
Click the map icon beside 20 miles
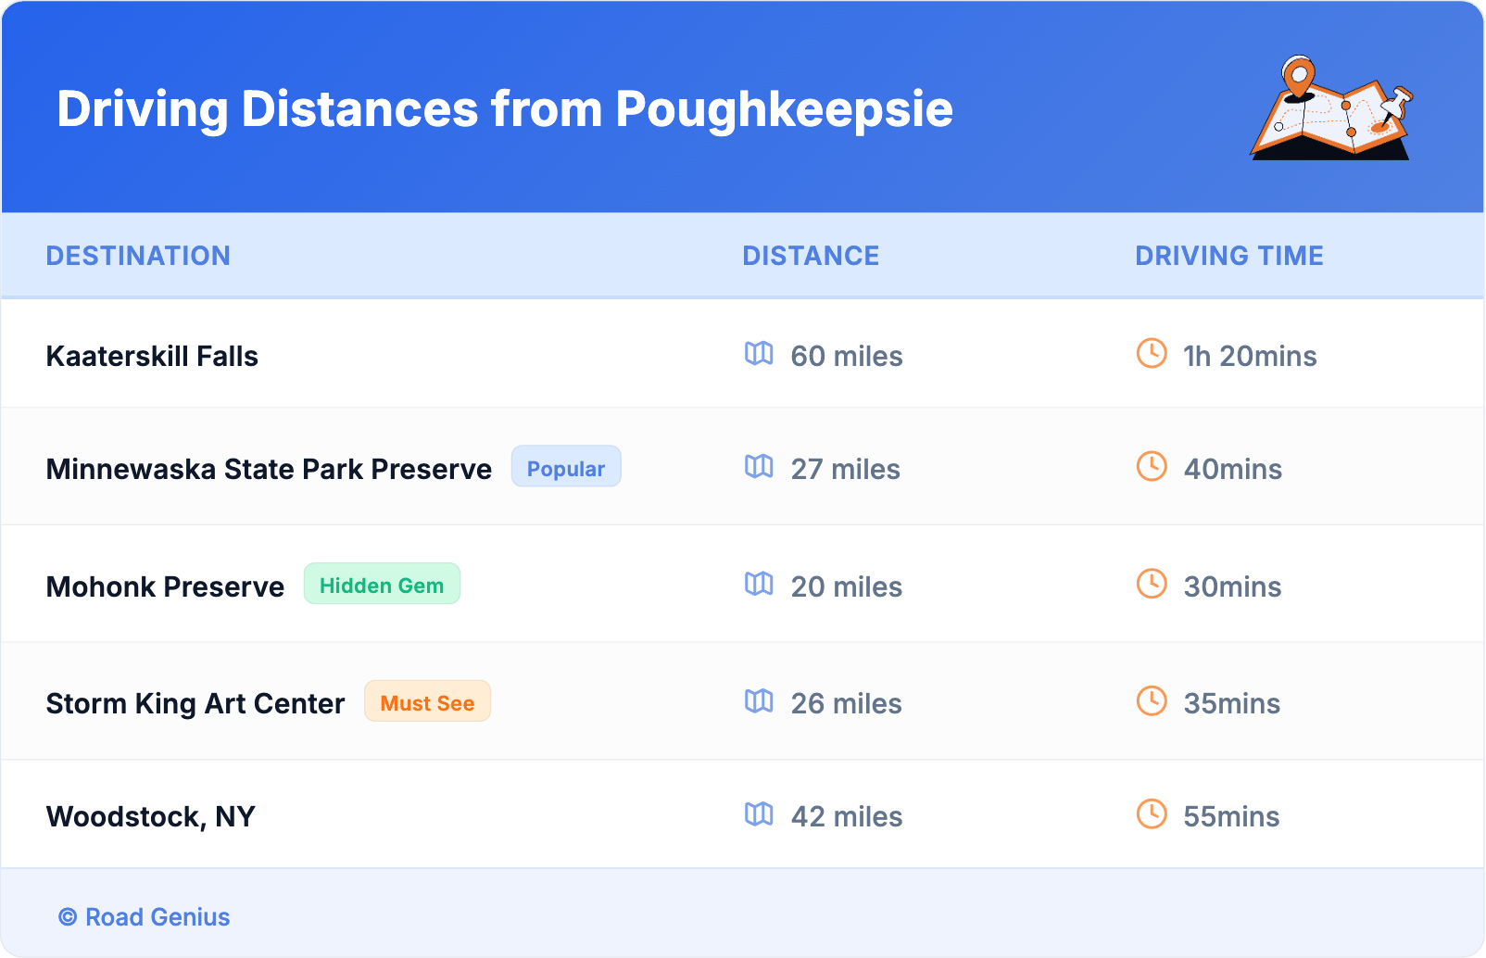point(759,585)
